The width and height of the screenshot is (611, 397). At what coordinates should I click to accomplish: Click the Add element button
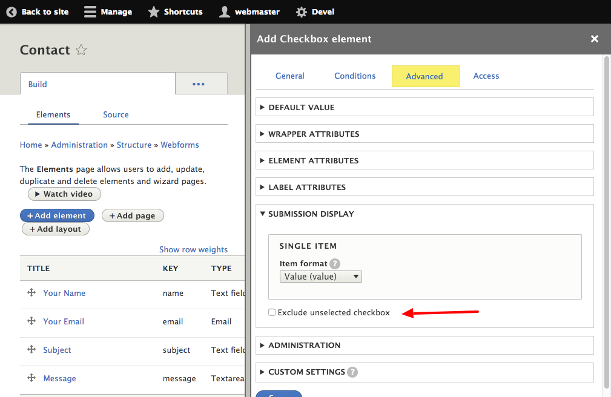coord(57,215)
